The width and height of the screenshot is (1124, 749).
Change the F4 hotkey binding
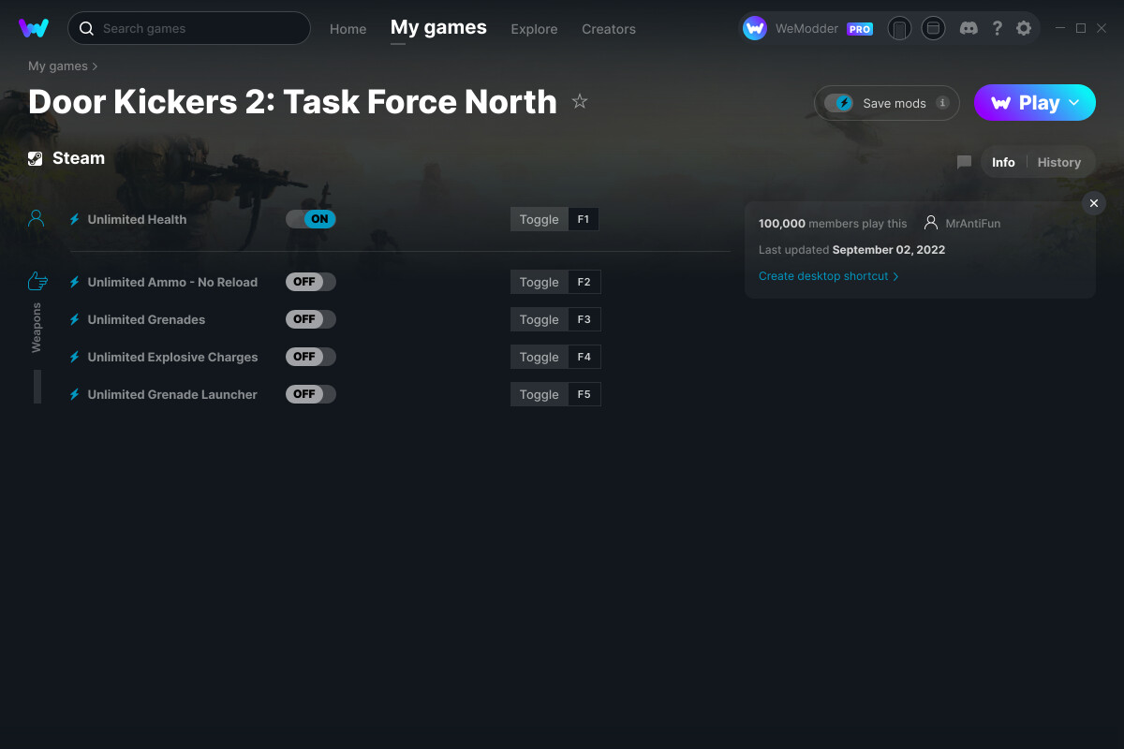(x=584, y=357)
